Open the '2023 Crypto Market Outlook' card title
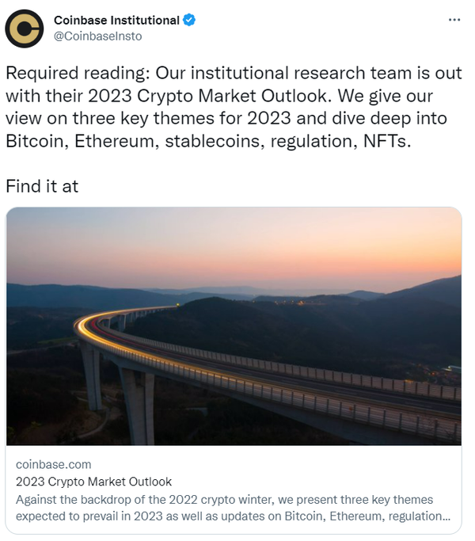475x541 pixels. [93, 481]
